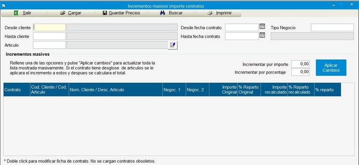Image resolution: width=359 pixels, height=165 pixels.
Task: Click the Cargar toolbar label
Action: 75,13
